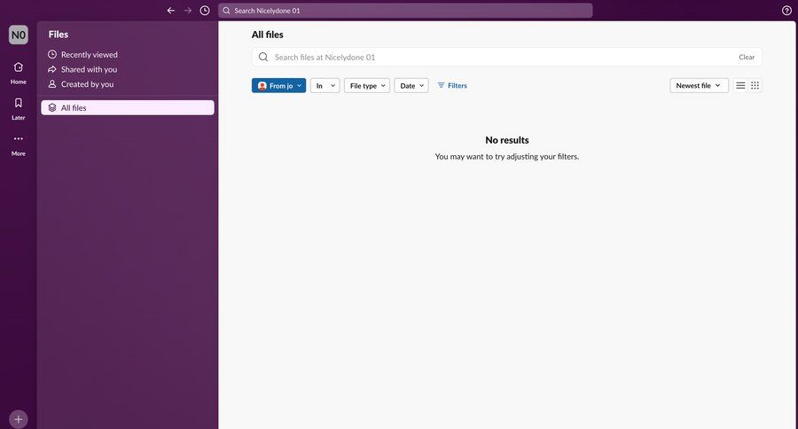Screen dimensions: 798x429
Task: Open the history clock icon
Action: coord(205,10)
